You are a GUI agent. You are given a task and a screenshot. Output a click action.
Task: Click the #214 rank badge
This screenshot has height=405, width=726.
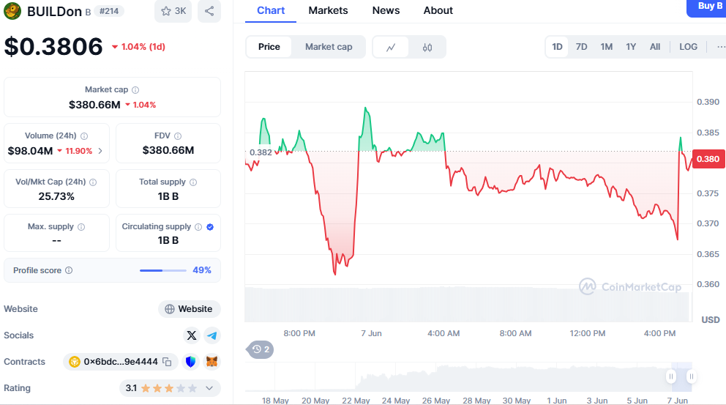pos(109,11)
